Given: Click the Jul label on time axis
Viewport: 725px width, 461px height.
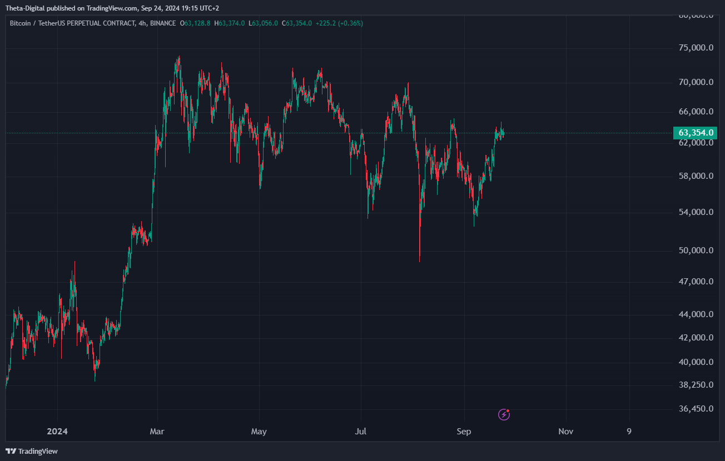Looking at the screenshot, I should (361, 432).
